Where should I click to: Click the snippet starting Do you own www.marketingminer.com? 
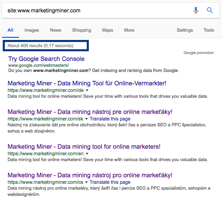(x=94, y=71)
